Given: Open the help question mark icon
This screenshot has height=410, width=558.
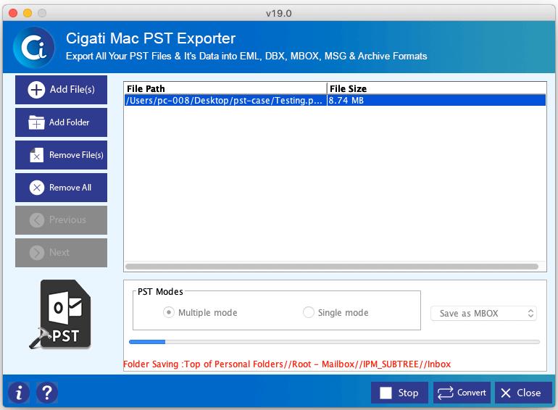Looking at the screenshot, I should [x=47, y=393].
